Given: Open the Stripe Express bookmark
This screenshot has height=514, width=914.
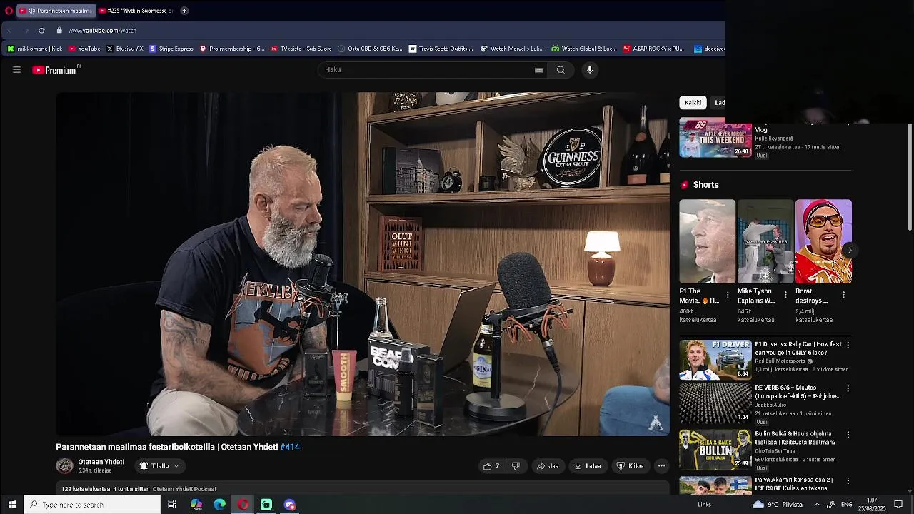Looking at the screenshot, I should click(171, 49).
